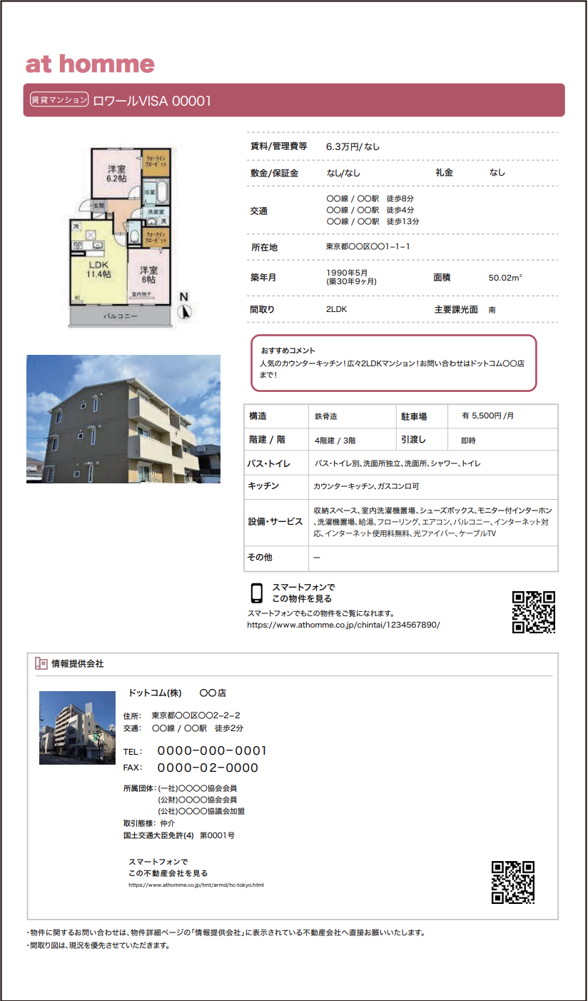Open the apartment building exterior photo

point(123,419)
